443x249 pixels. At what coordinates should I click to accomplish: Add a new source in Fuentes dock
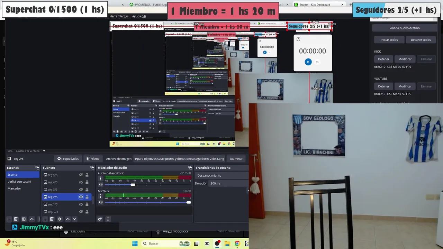click(45, 219)
